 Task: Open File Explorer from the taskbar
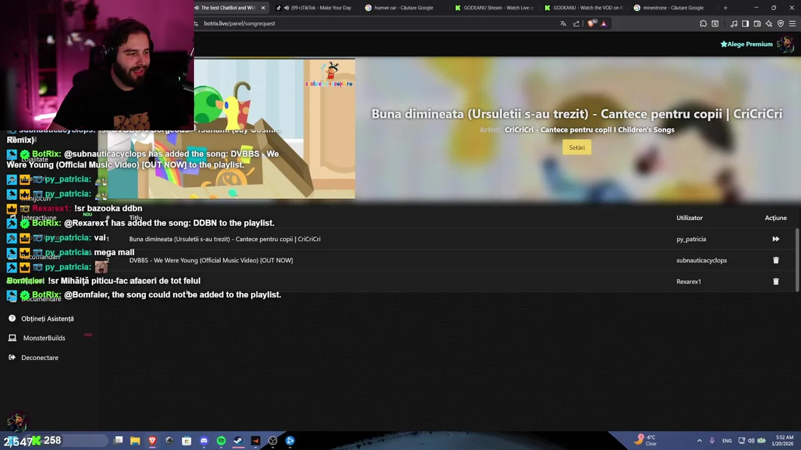(x=135, y=441)
